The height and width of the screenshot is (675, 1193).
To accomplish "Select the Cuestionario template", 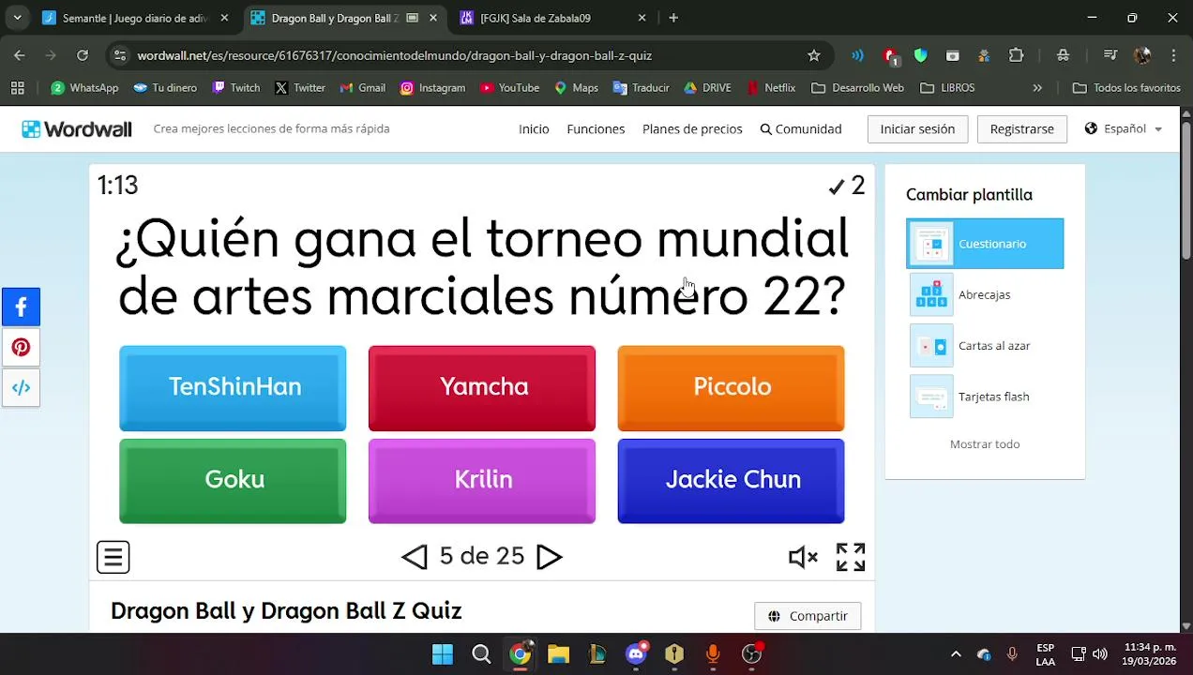I will tap(985, 244).
